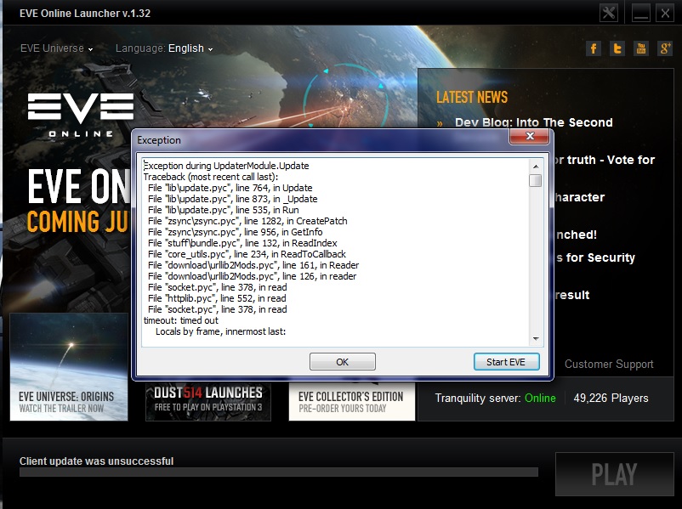Screen dimensions: 682x509
Task: Click 'Exception during UpdaterModule.Update' text
Action: [226, 166]
